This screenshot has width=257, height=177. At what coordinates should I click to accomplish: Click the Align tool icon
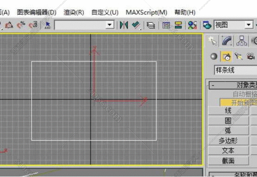point(136,25)
